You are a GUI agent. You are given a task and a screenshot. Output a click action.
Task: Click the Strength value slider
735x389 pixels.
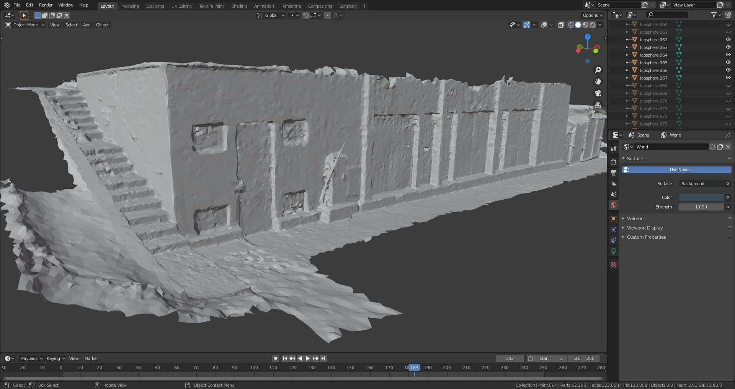pyautogui.click(x=701, y=207)
